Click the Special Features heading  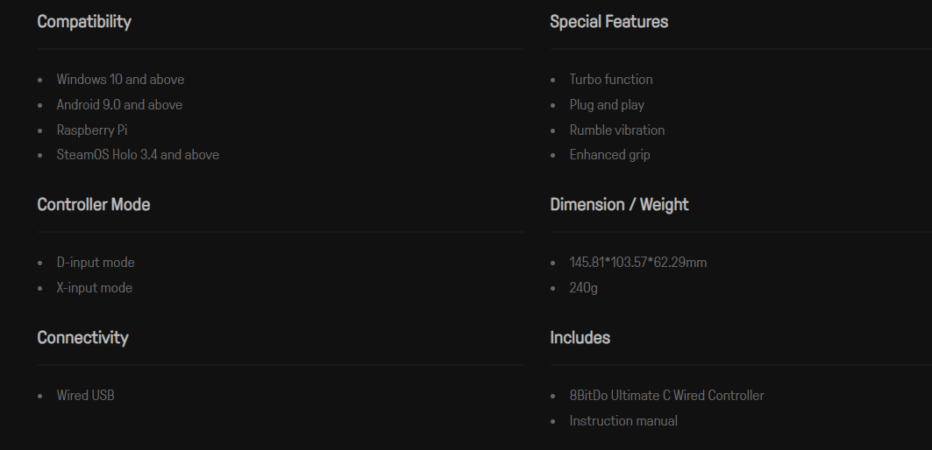coord(608,22)
